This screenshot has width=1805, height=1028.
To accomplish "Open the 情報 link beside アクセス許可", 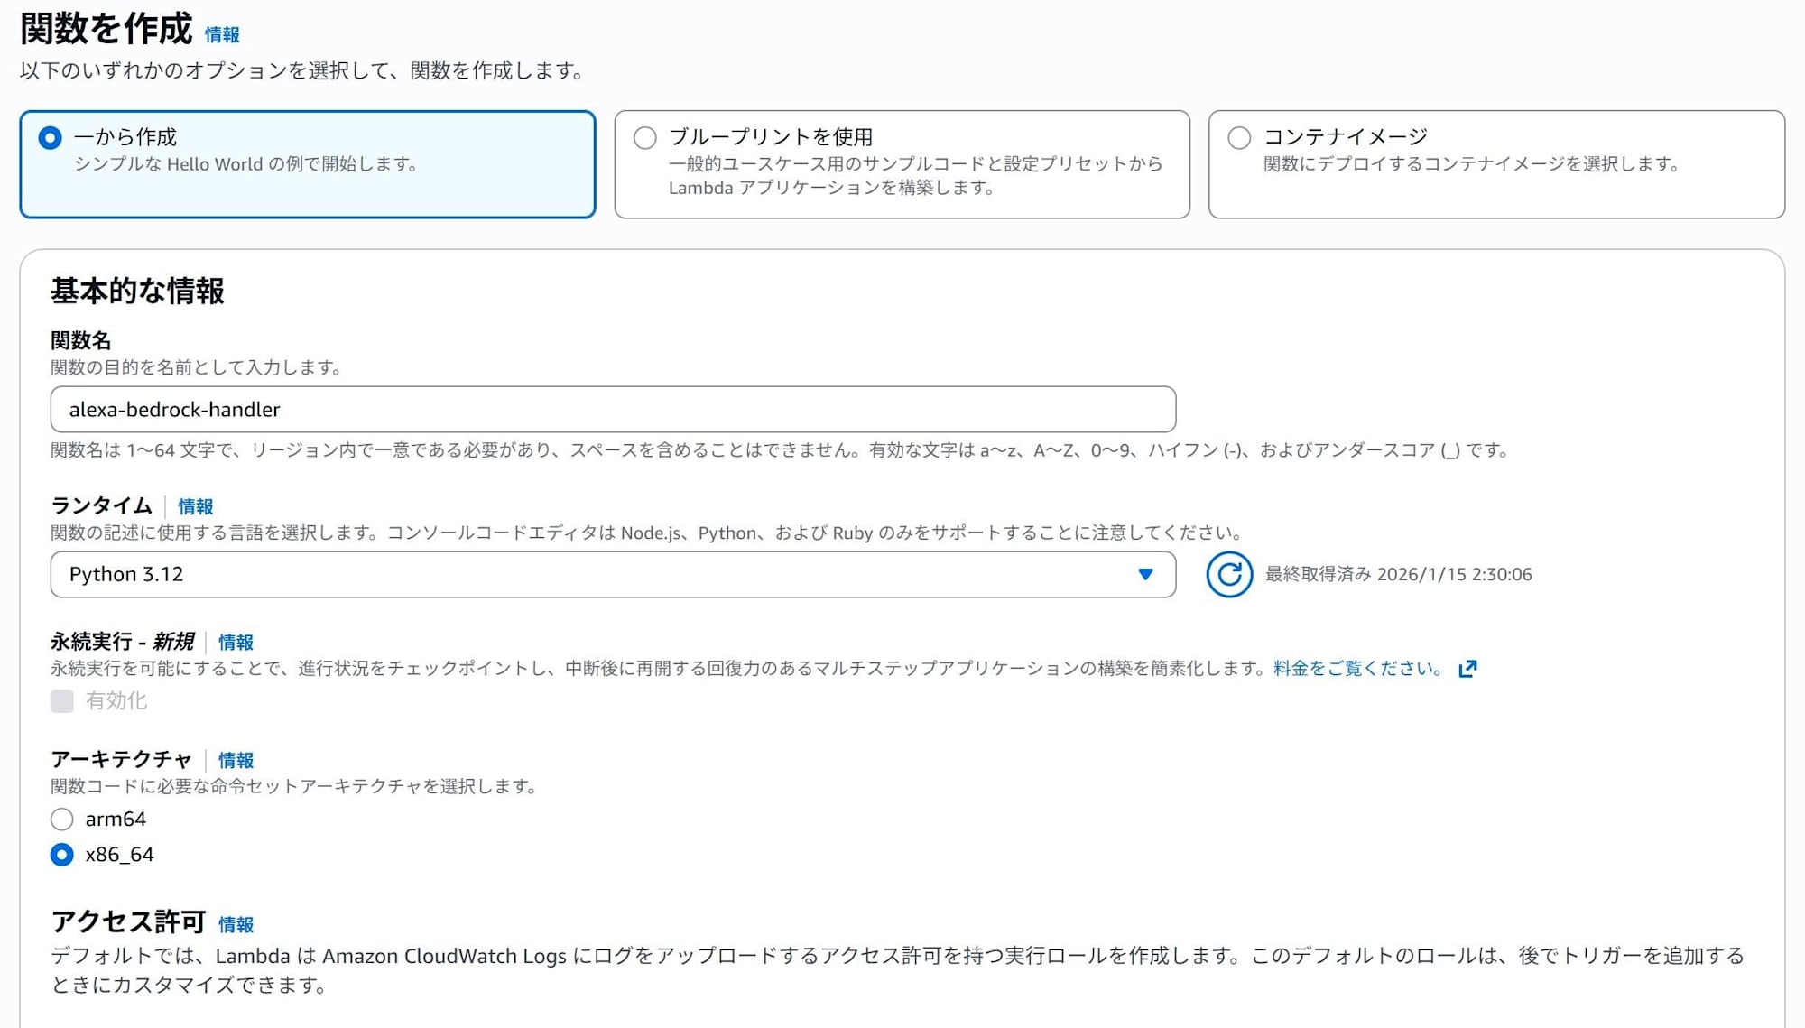I will (236, 925).
